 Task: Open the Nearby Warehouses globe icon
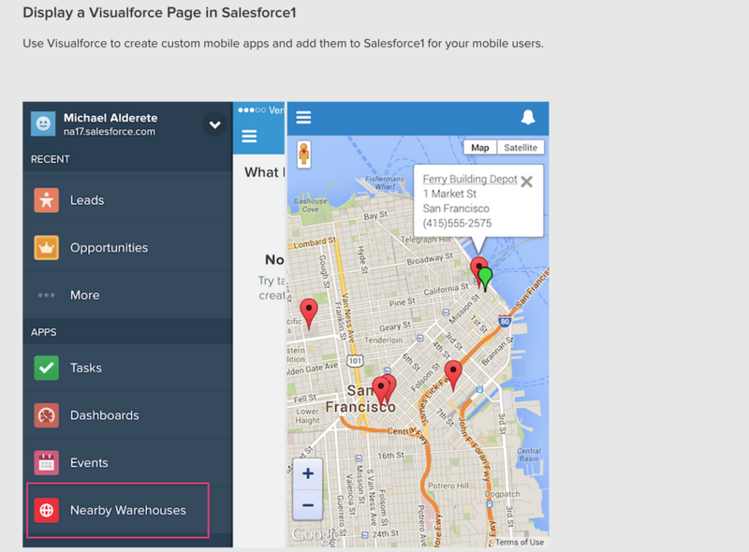46,510
